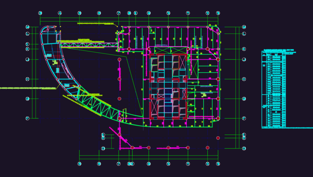Pick axis bubble F on the right side
The width and height of the screenshot is (313, 177).
pyautogui.click(x=244, y=118)
